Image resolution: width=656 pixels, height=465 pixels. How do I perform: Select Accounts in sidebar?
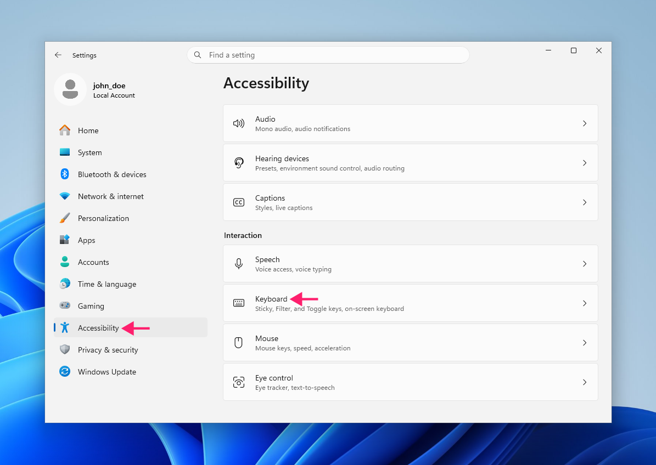(130, 262)
